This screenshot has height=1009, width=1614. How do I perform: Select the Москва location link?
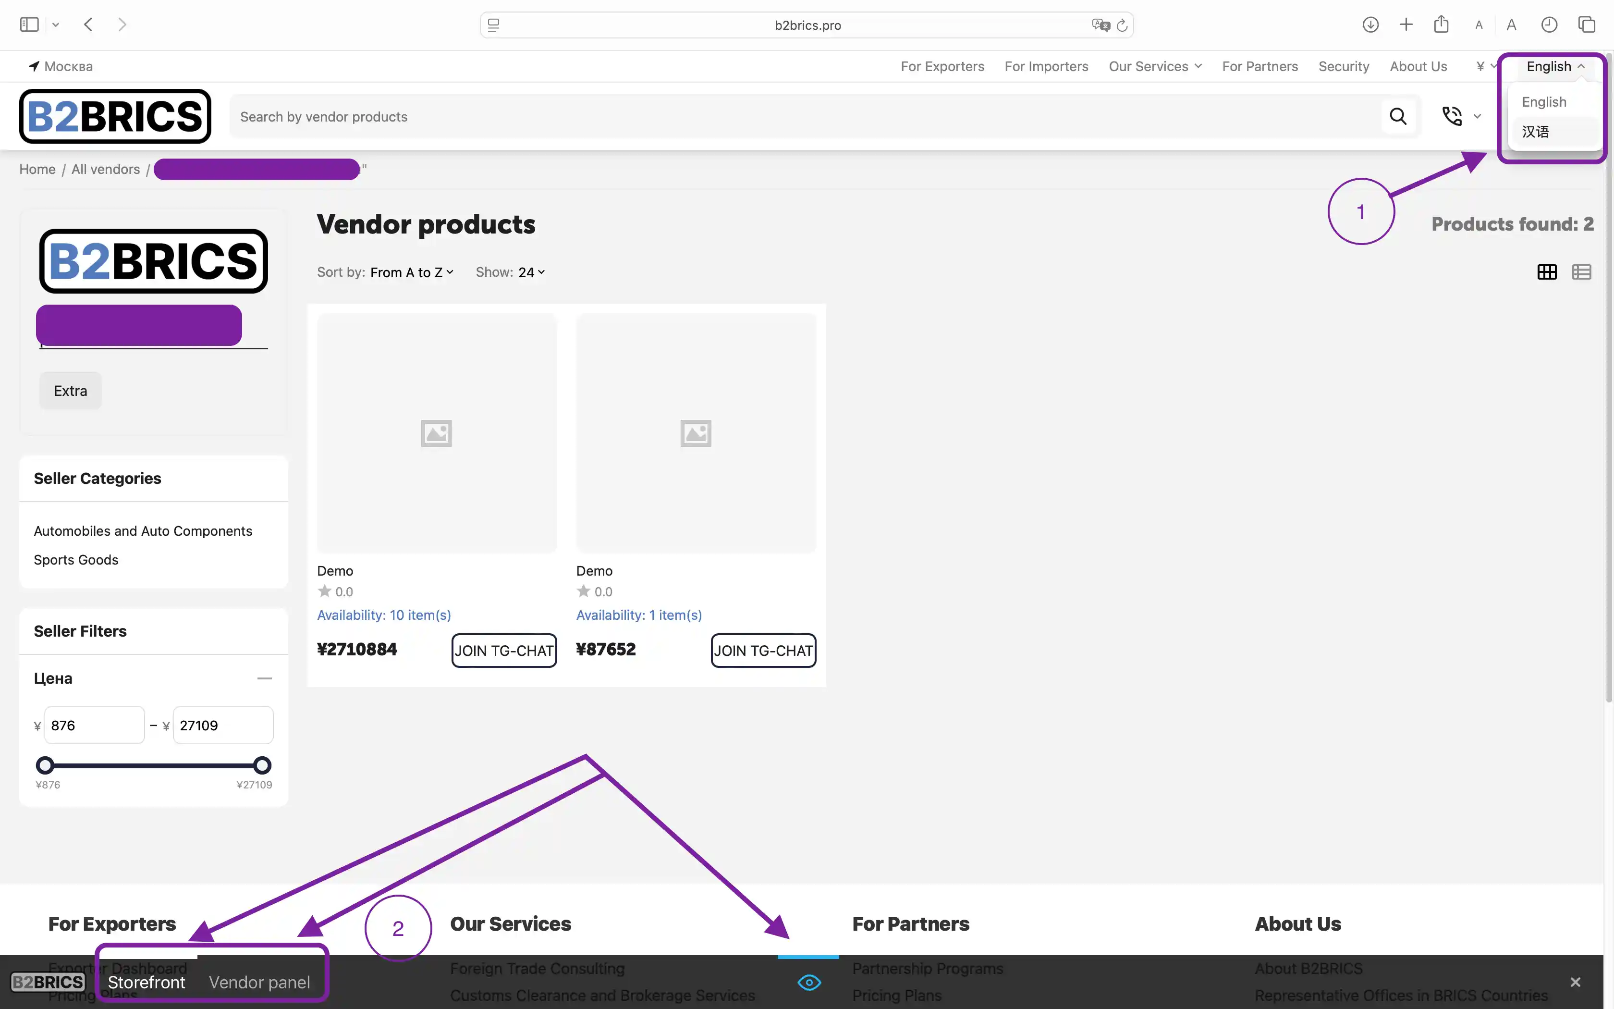61,66
